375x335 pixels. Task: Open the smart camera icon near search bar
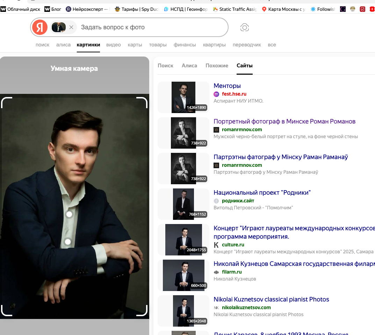click(x=245, y=27)
